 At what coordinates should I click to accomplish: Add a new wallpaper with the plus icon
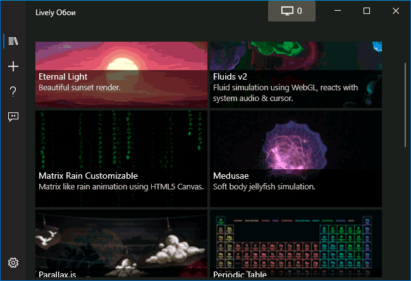(x=13, y=66)
